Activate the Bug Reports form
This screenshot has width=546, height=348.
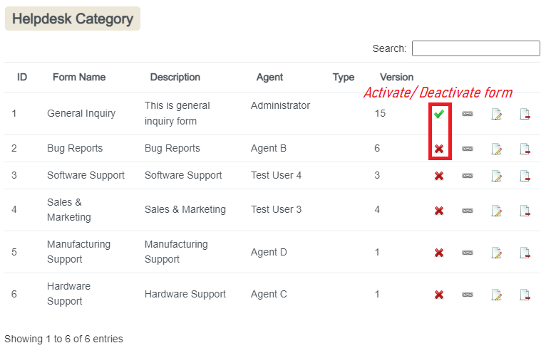439,149
